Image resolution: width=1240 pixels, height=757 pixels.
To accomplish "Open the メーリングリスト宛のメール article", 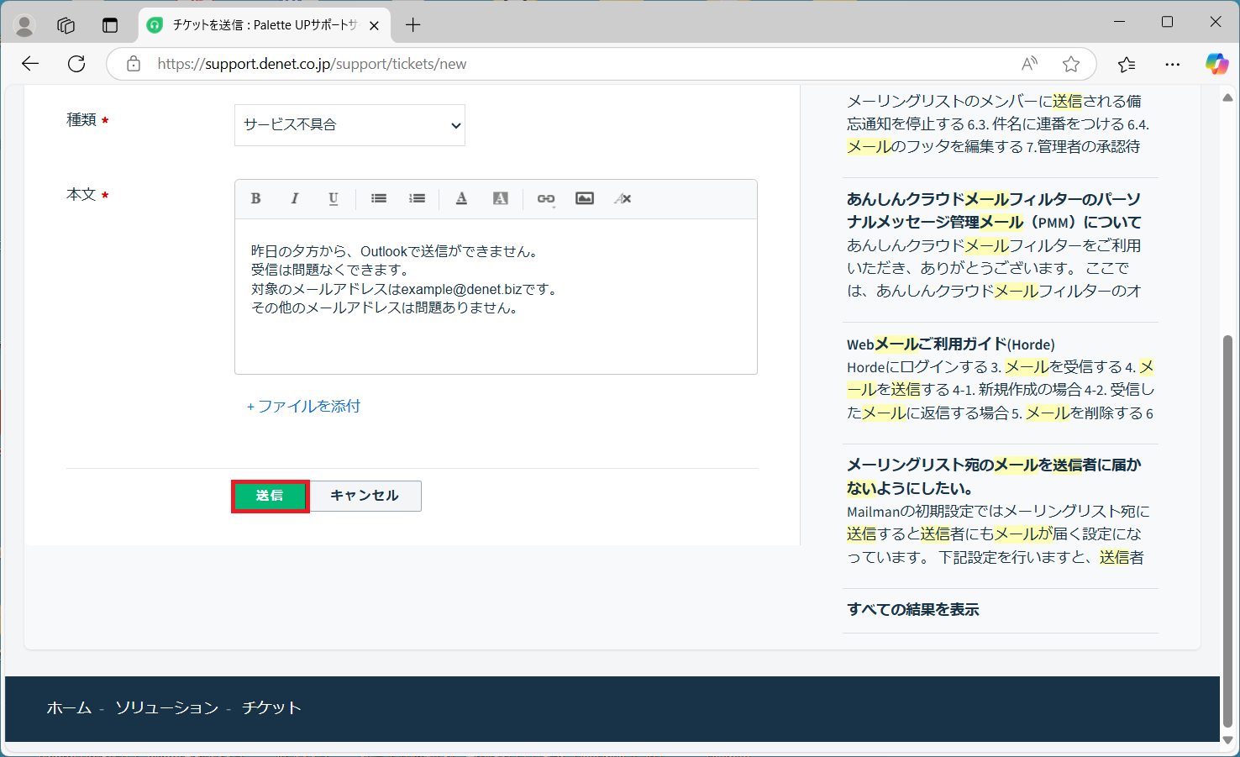I will (994, 476).
